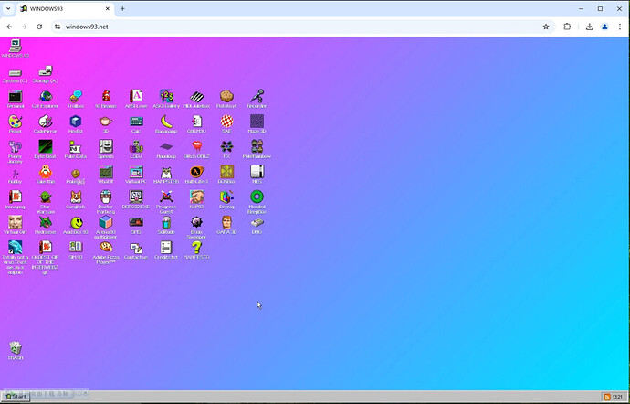Open Glitch GRLZ red lips icon
630x404 pixels.
(x=196, y=147)
